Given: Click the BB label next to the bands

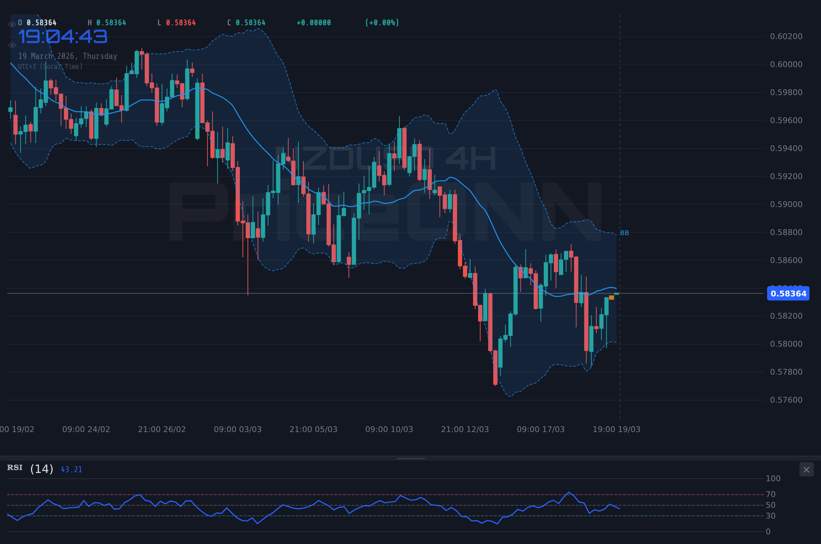Looking at the screenshot, I should coord(624,233).
